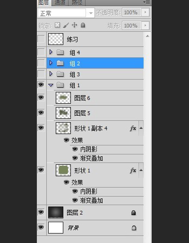Click folder icon of 组 1
The height and width of the screenshot is (243, 189).
60,85
